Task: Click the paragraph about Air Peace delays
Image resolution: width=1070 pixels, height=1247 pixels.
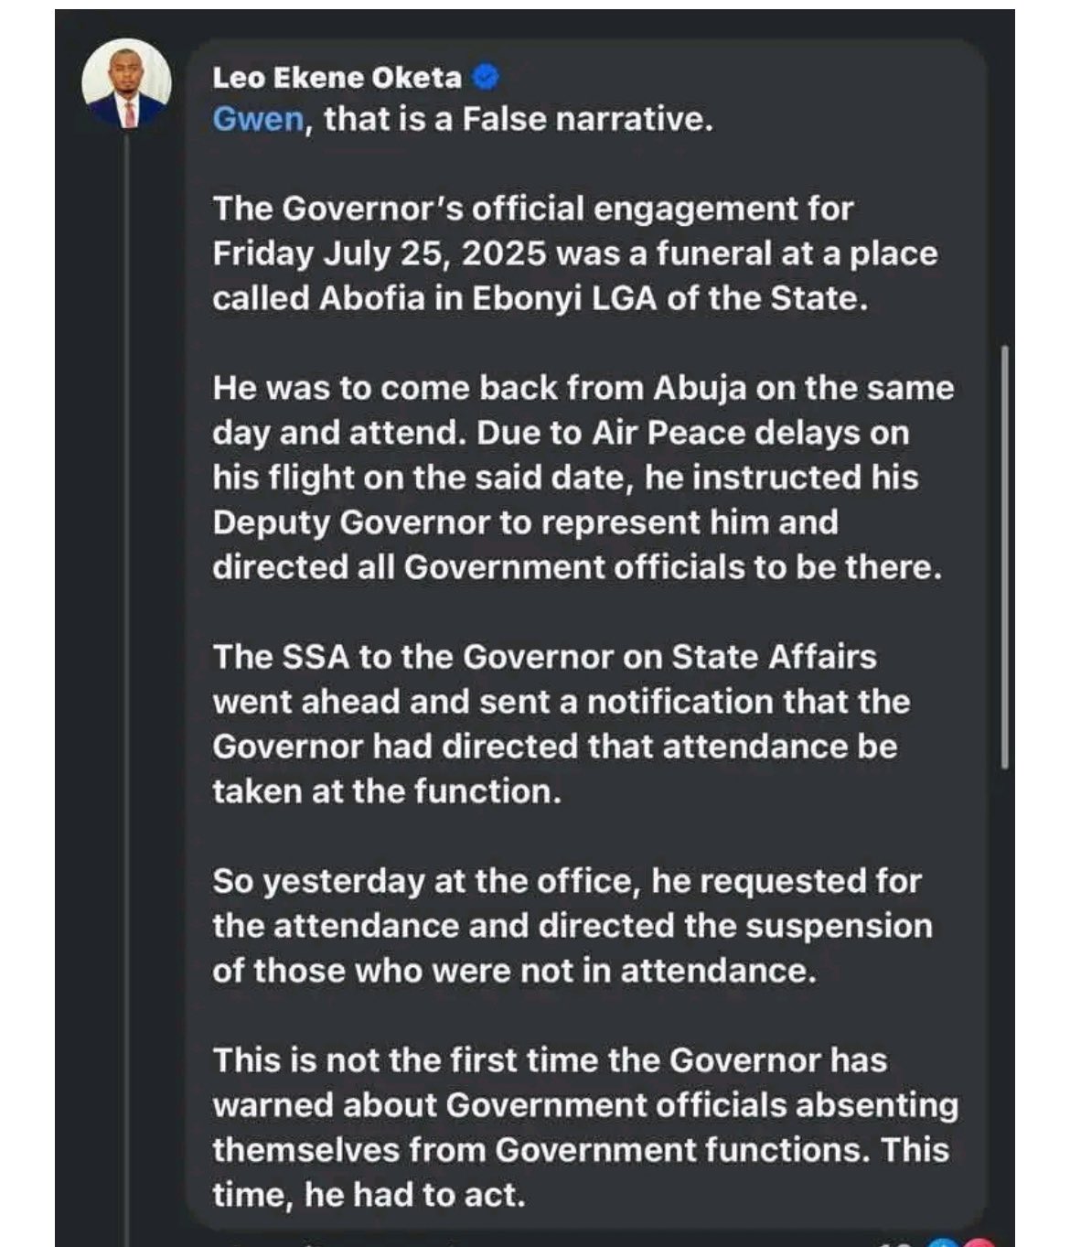Action: [583, 478]
